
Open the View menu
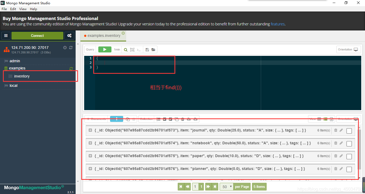pyautogui.click(x=23, y=9)
